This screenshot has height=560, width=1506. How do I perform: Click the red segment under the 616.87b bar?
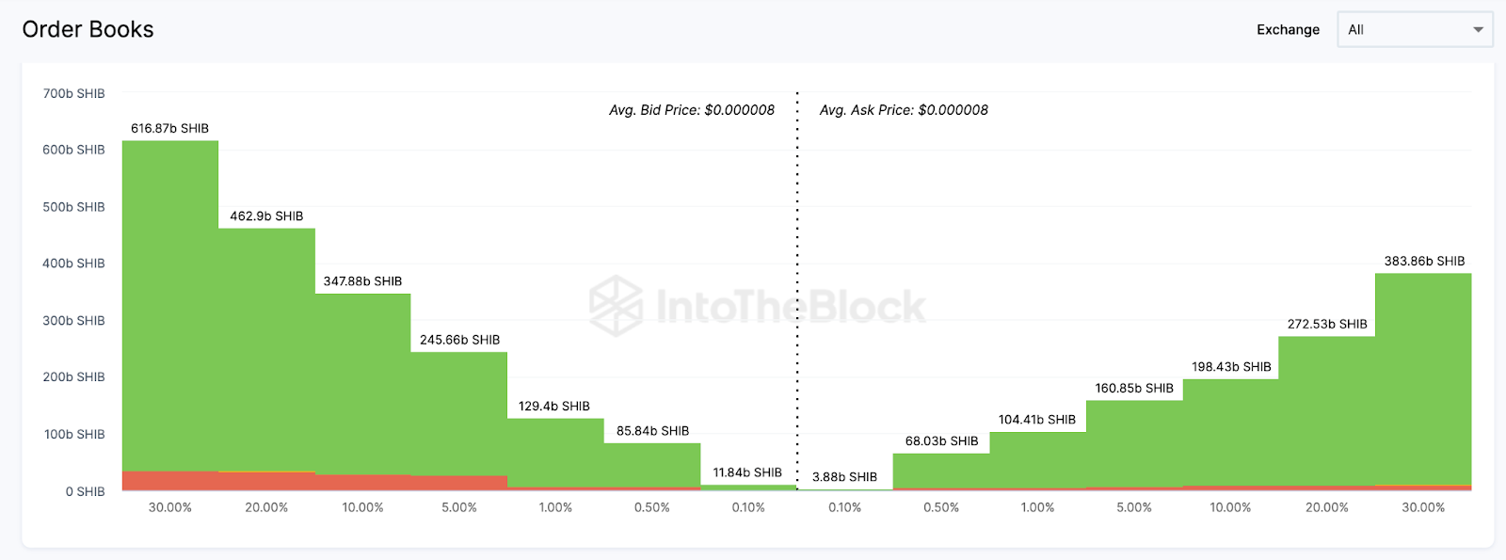(170, 481)
